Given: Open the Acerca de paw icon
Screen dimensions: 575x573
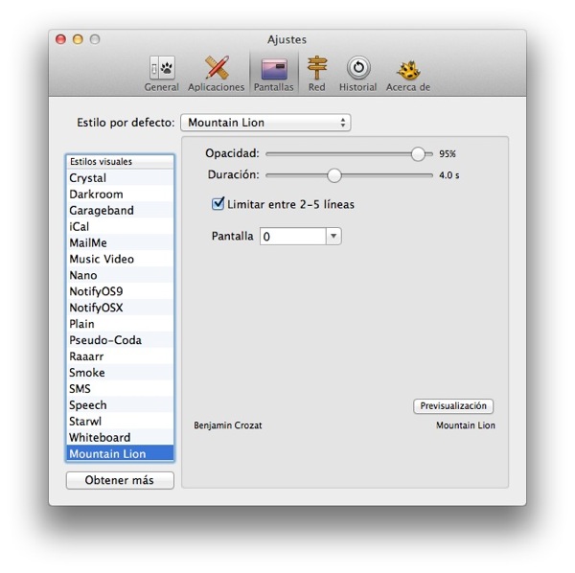Looking at the screenshot, I should (408, 70).
